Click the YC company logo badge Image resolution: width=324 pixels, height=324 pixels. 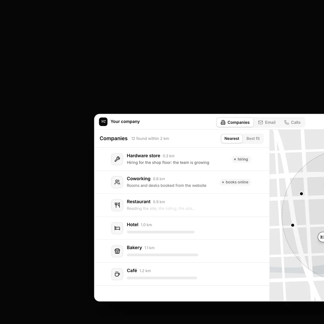point(103,122)
